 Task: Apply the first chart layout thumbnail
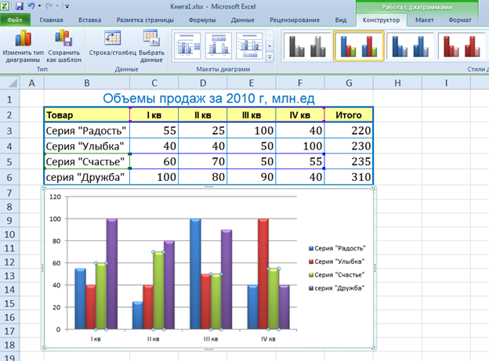click(188, 45)
